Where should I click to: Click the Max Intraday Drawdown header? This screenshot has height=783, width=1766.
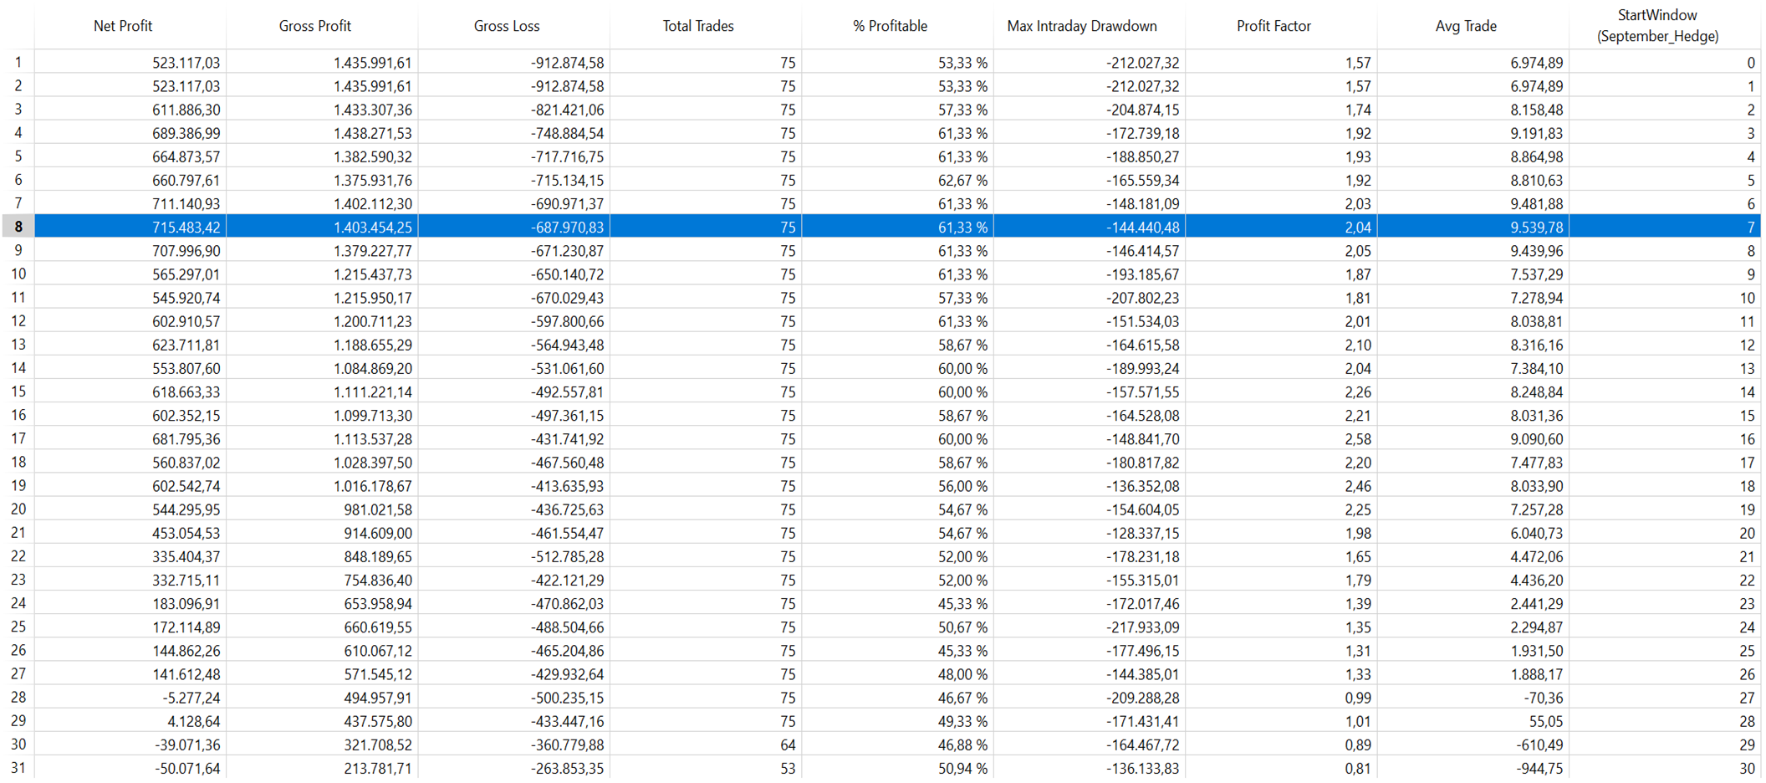click(1081, 26)
